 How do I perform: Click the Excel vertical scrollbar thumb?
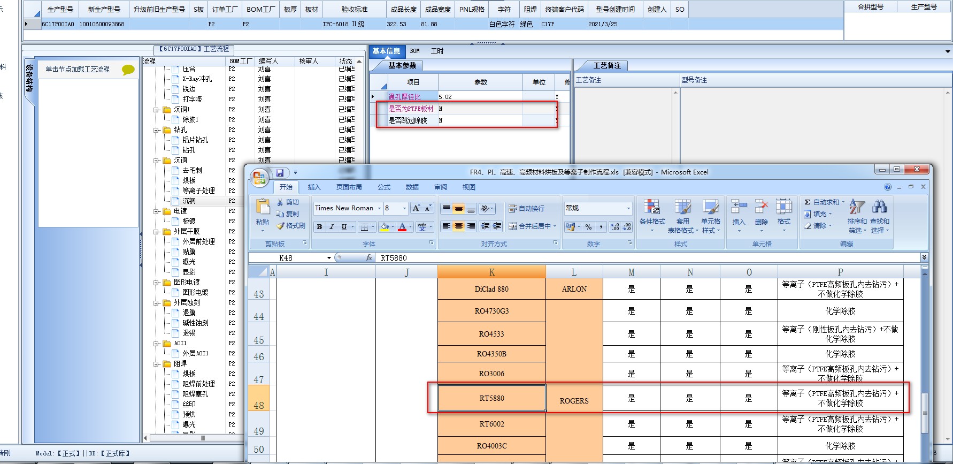tap(925, 413)
